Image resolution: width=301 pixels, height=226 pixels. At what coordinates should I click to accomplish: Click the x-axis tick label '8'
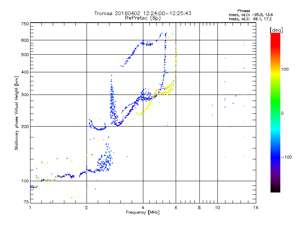point(199,208)
